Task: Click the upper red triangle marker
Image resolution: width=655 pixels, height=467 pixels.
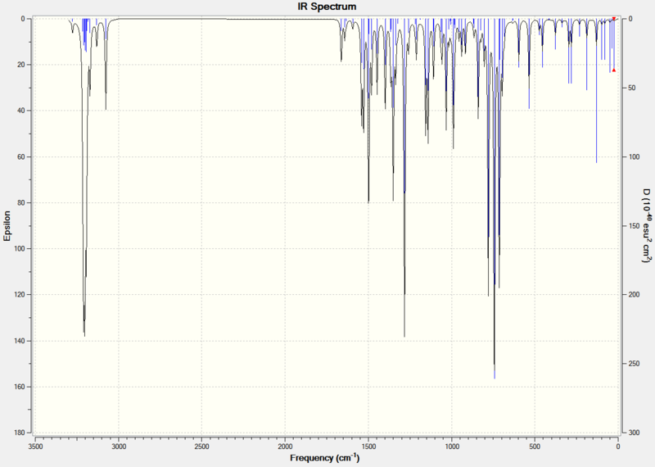Action: pos(613,18)
